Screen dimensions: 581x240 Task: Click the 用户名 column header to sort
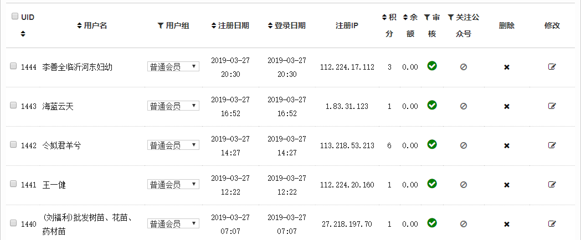pos(91,25)
